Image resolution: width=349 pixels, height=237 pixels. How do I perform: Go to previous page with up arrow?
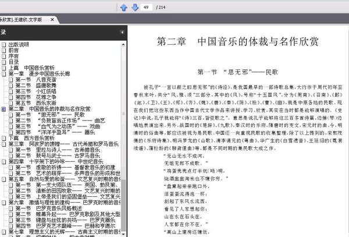124,8
